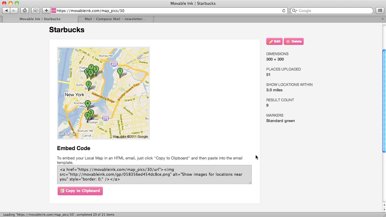The image size is (386, 217).
Task: Click the Starbucks map thumbnail
Action: pos(103,93)
